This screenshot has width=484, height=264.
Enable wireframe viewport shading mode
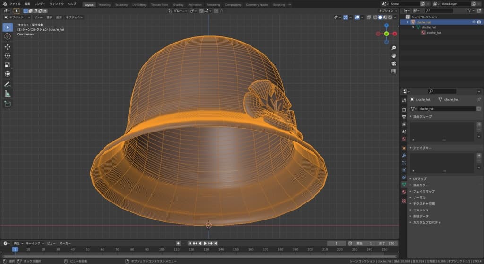375,18
